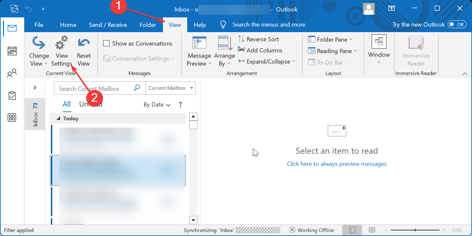Switch to the Send / Receive tab

click(108, 25)
